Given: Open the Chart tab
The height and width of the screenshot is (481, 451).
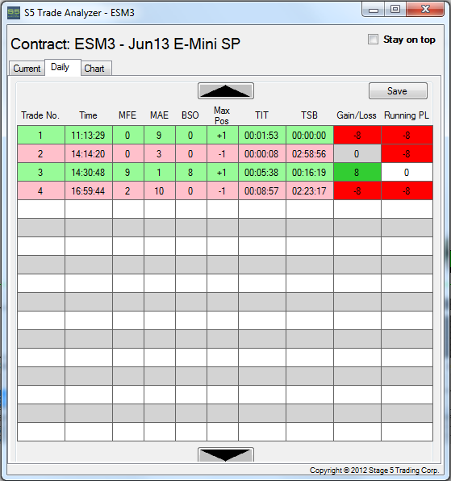Looking at the screenshot, I should [96, 68].
